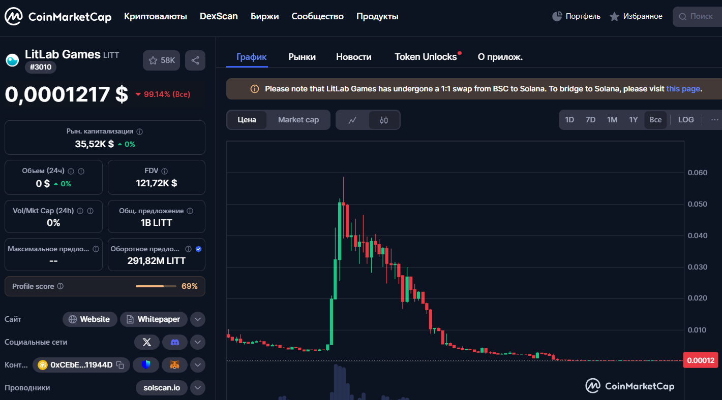Set chart range to 1Y
The image size is (722, 400).
click(634, 120)
